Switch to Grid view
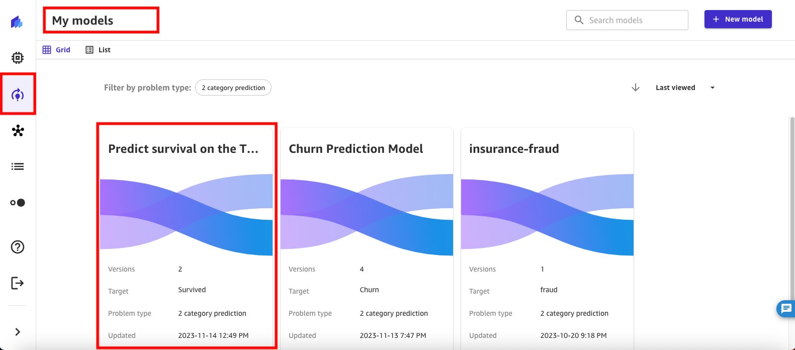Viewport: 795px width, 350px height. pos(56,50)
